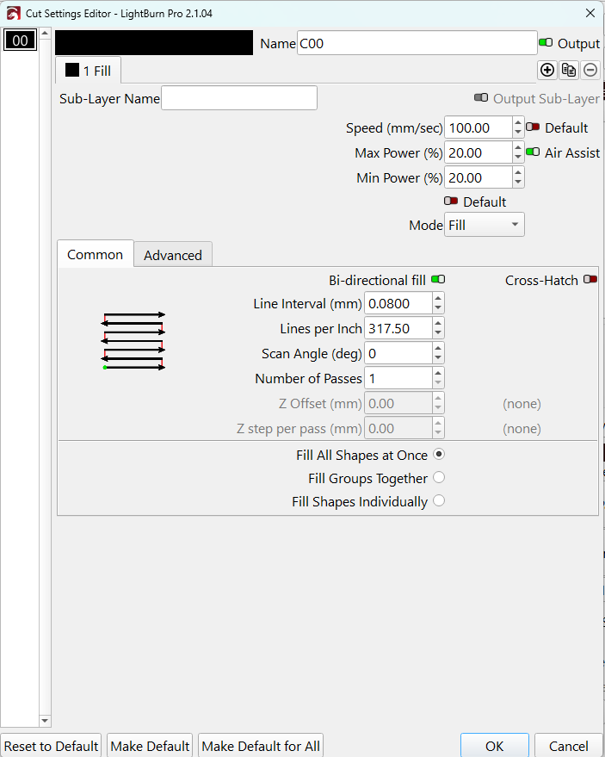
Task: Cancel the Cut Settings Editor
Action: click(x=568, y=746)
